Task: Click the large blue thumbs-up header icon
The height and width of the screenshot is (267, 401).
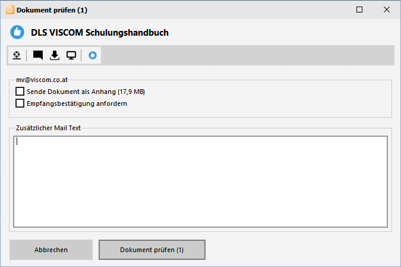Action: coord(17,32)
